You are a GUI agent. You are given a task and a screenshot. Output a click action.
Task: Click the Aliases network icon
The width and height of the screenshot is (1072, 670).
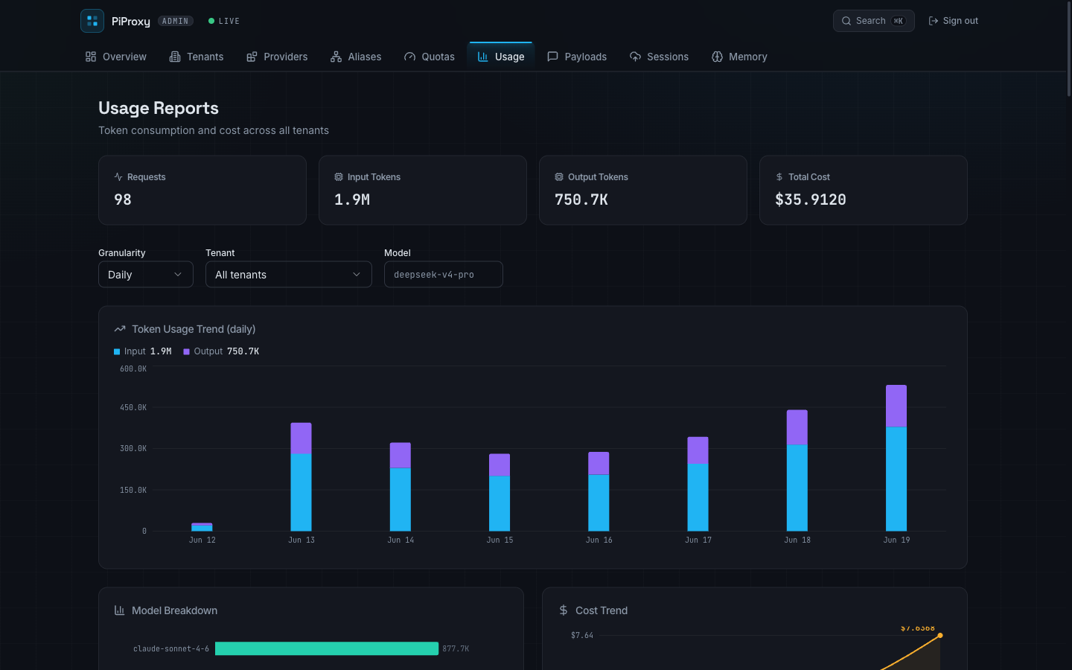(336, 57)
